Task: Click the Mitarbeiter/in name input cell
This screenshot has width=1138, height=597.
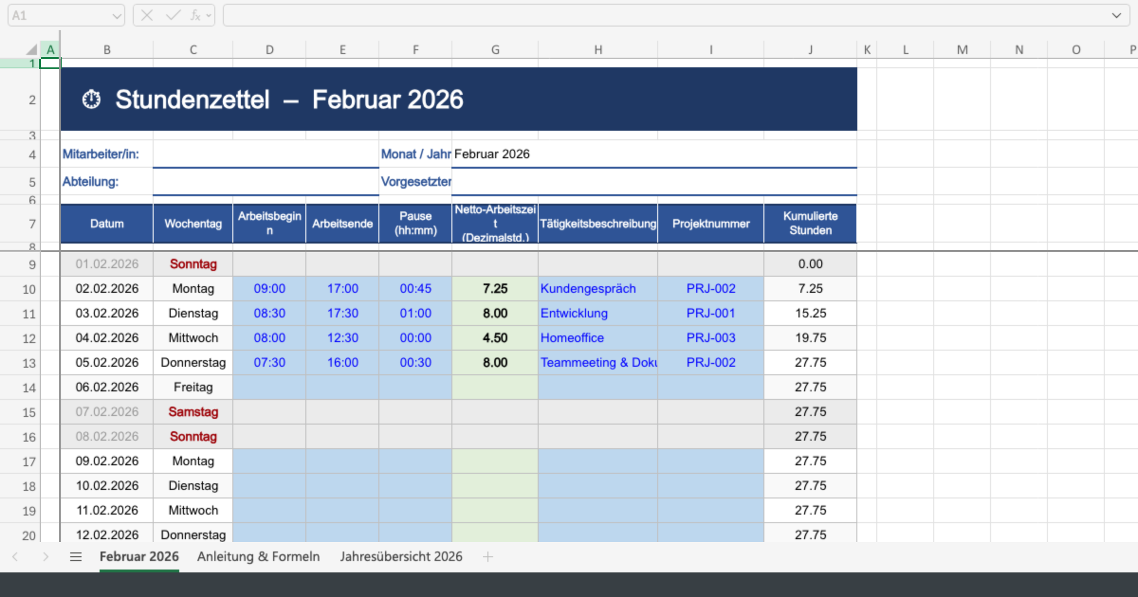Action: click(x=266, y=154)
